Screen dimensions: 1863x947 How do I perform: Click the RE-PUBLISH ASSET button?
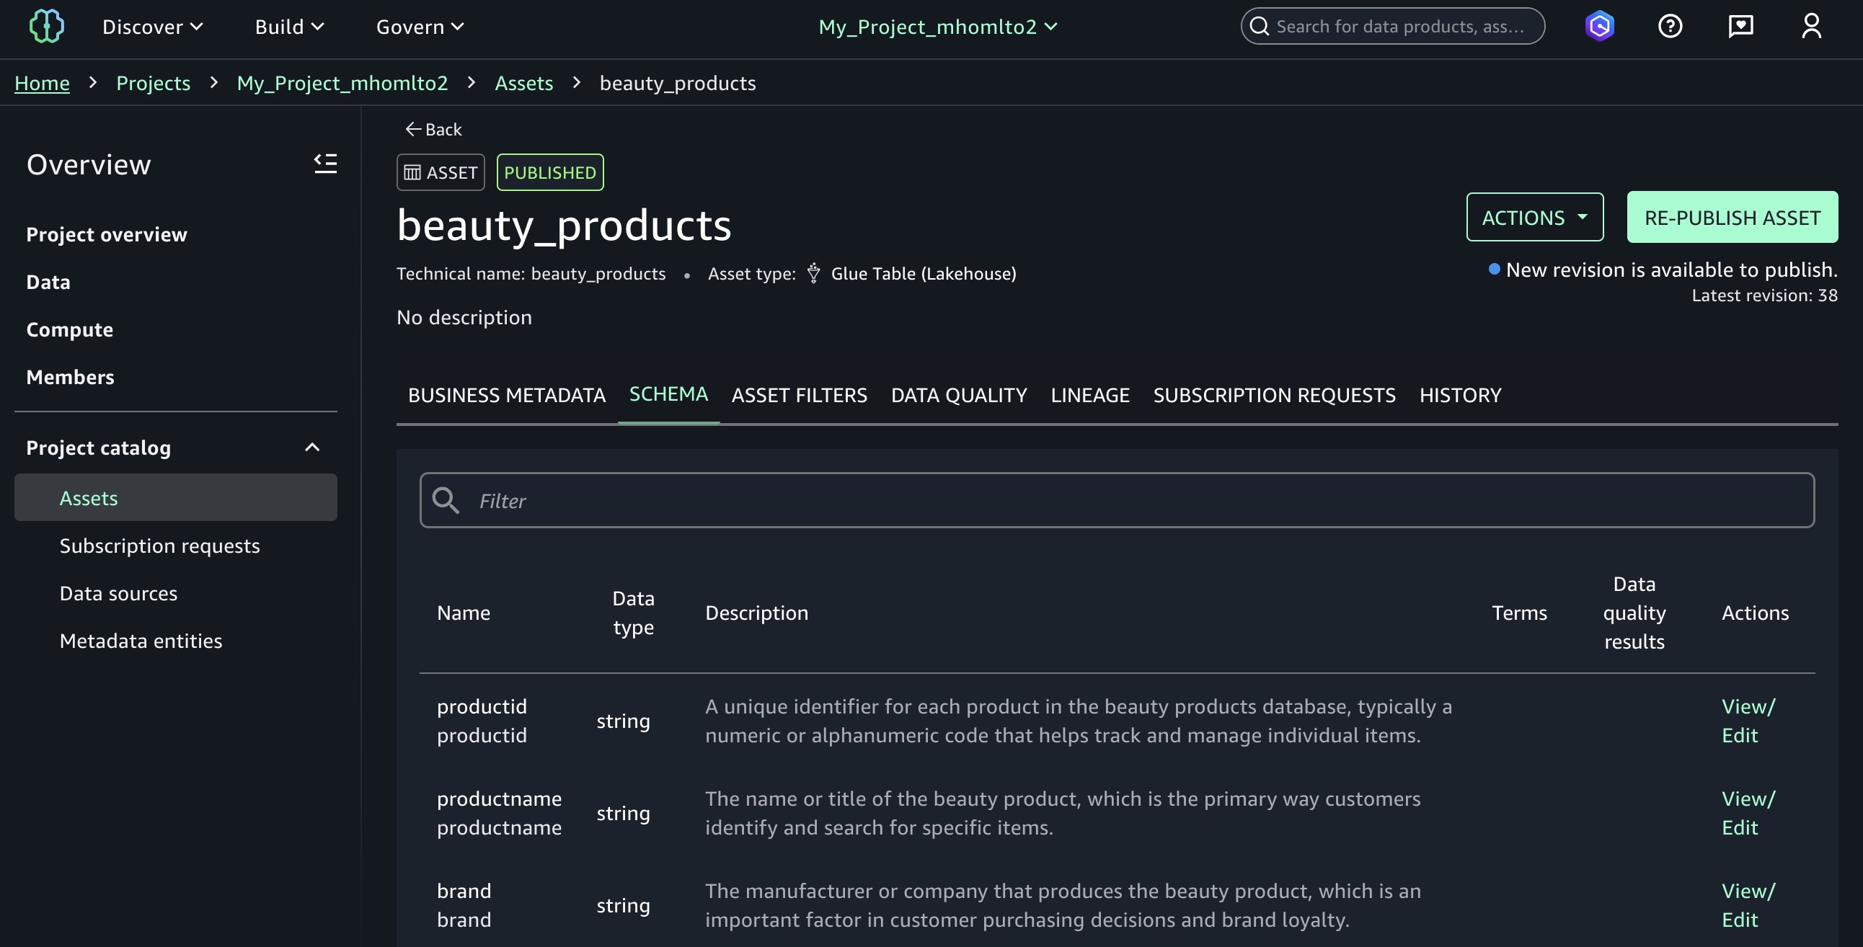click(x=1732, y=216)
